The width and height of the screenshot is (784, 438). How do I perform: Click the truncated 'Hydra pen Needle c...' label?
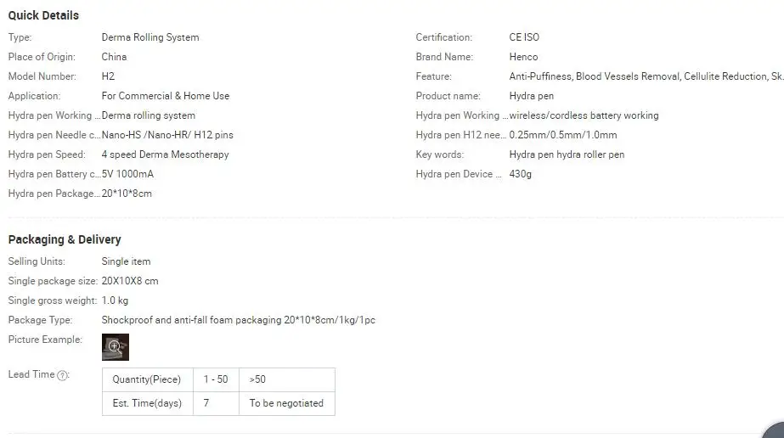(54, 135)
